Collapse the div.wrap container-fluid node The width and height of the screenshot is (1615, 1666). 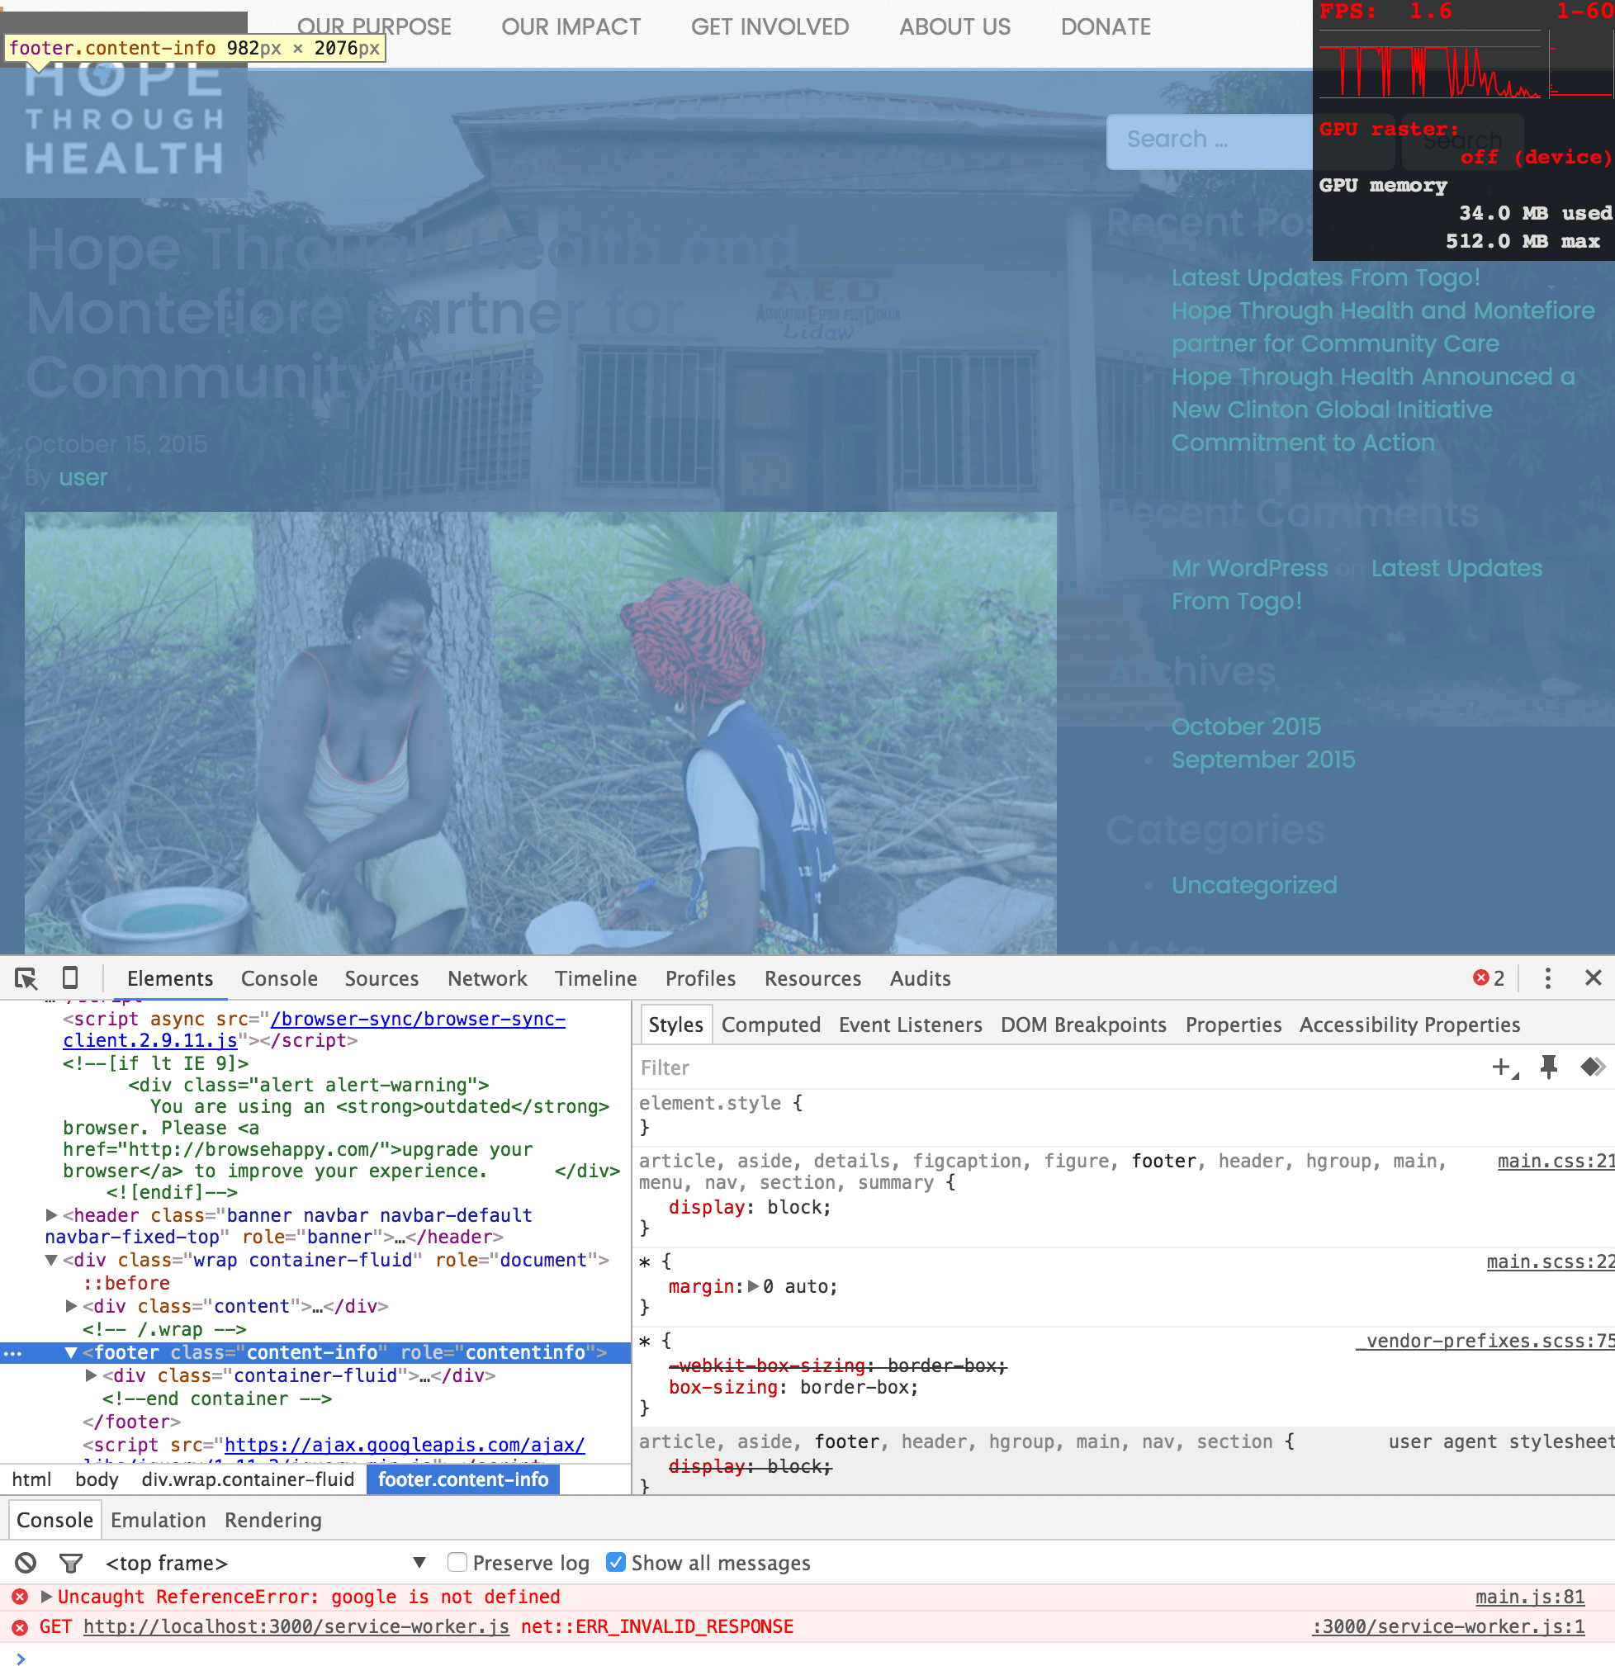(x=51, y=1261)
